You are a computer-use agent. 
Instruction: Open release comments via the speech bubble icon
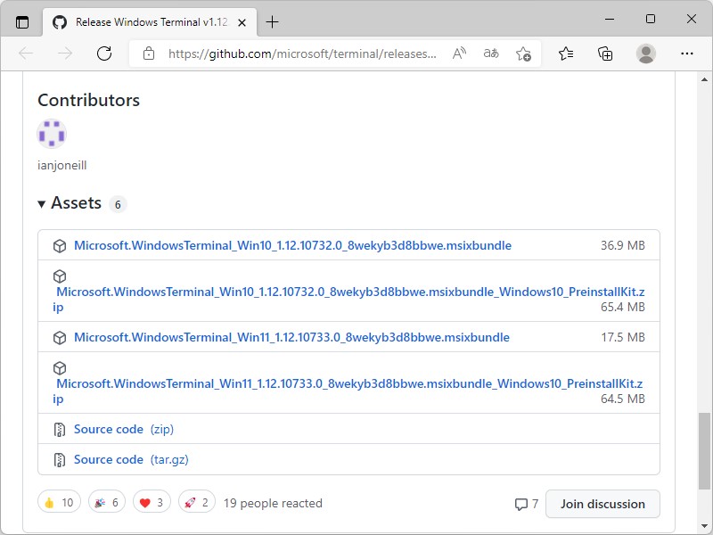[x=524, y=504]
